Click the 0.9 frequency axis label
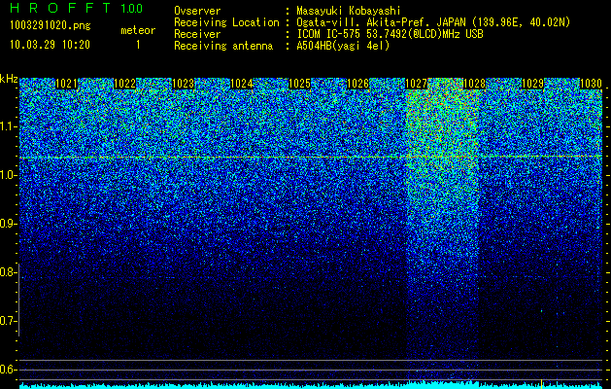The image size is (611, 389). coord(8,224)
